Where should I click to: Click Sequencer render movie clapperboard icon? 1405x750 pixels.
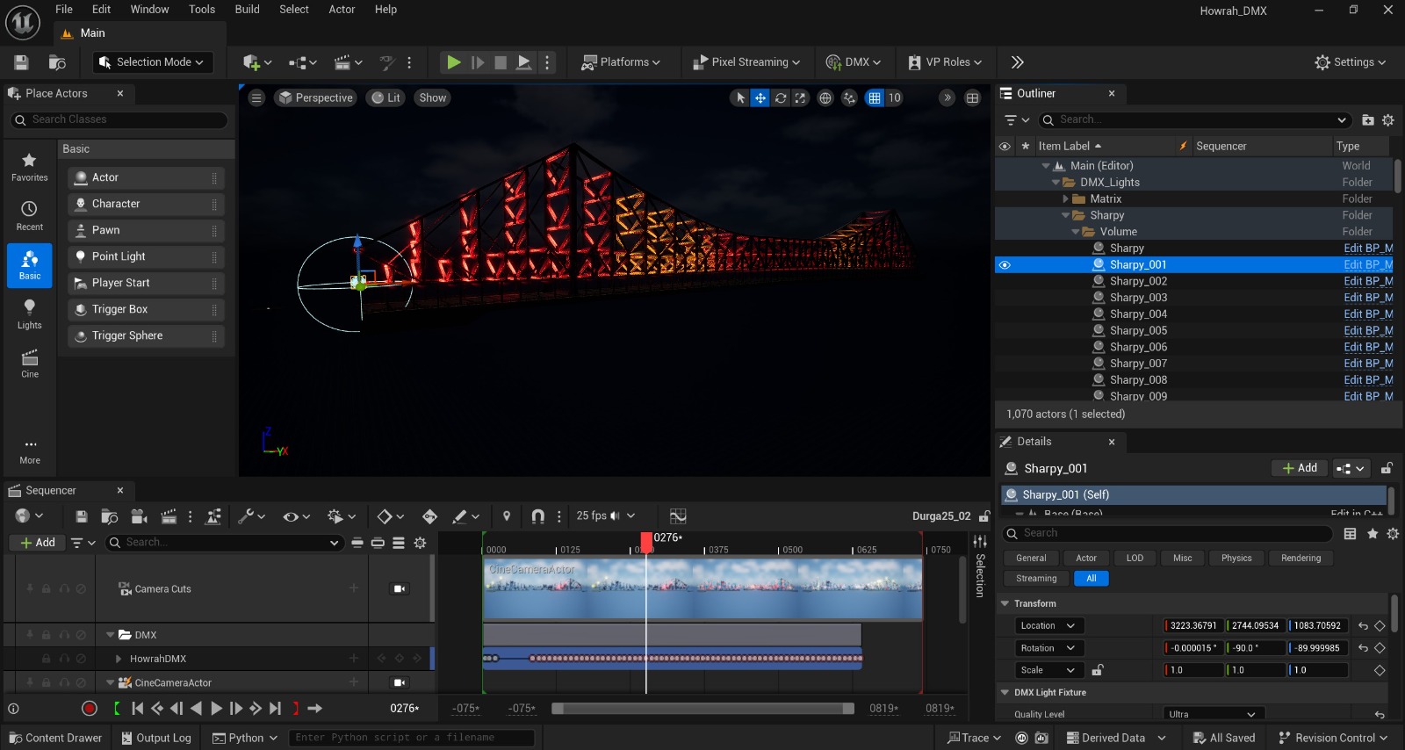pos(169,516)
